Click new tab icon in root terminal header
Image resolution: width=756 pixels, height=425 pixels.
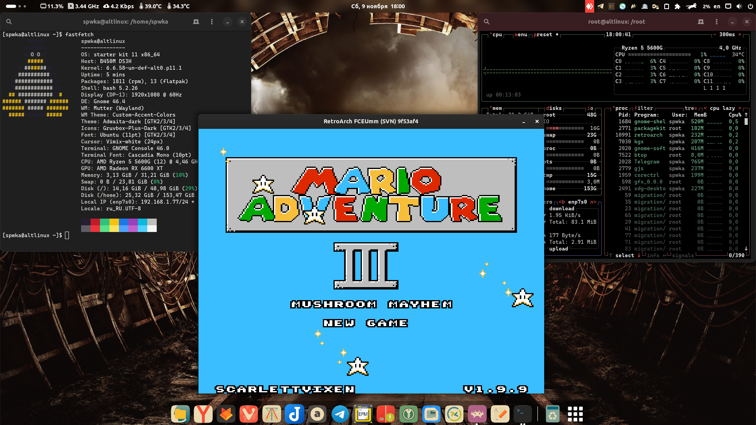tap(701, 22)
